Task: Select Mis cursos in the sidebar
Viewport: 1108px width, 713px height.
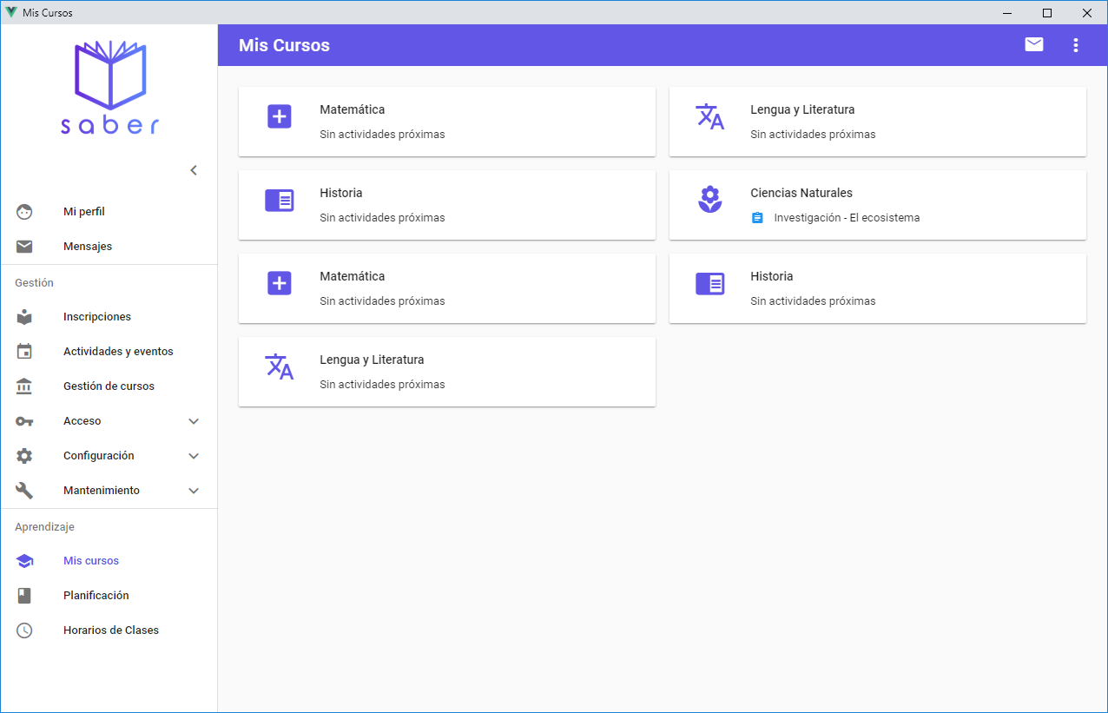Action: pyautogui.click(x=109, y=561)
